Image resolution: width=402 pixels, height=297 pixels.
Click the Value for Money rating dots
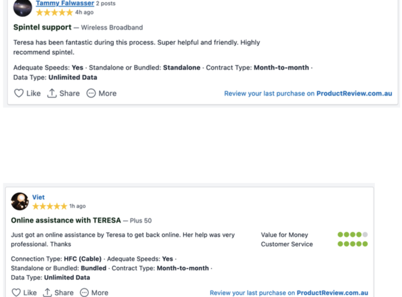coord(353,235)
